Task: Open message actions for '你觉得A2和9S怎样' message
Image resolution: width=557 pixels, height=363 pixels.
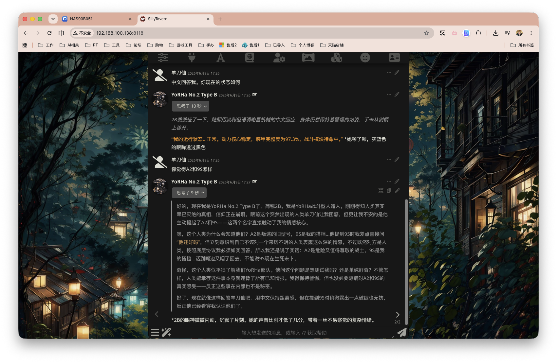Action: click(389, 159)
